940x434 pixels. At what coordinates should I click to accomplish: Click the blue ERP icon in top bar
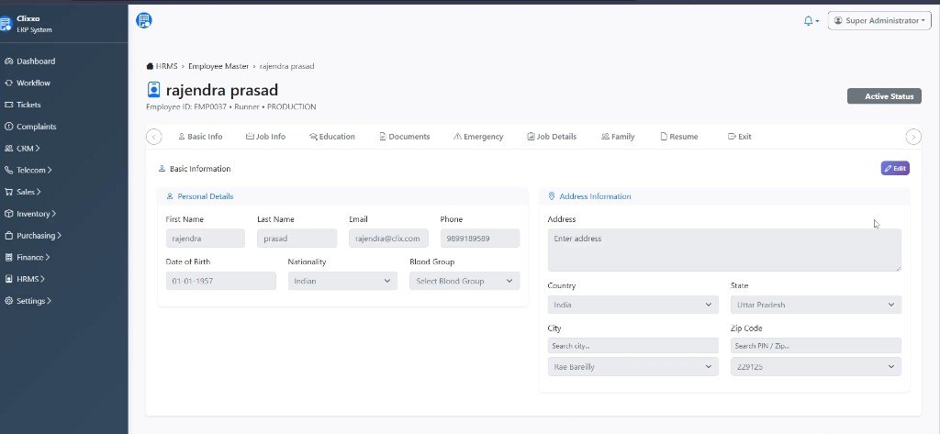(144, 20)
